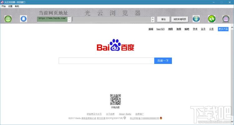The width and height of the screenshot is (234, 125).
Task: Click the 设置 link on the Baidu page
Action: [x=211, y=29]
